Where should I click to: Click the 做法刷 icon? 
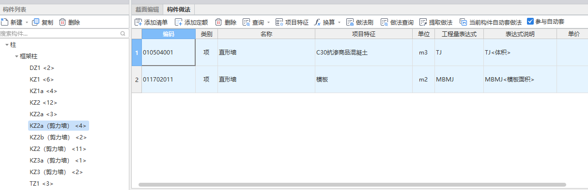[x=350, y=22]
